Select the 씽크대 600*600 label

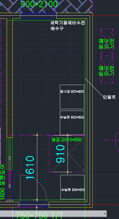point(72,92)
